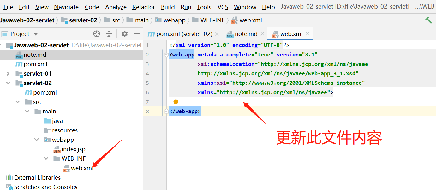Viewport: 436px width, 190px height.
Task: Close the note.md tab
Action: coord(263,34)
